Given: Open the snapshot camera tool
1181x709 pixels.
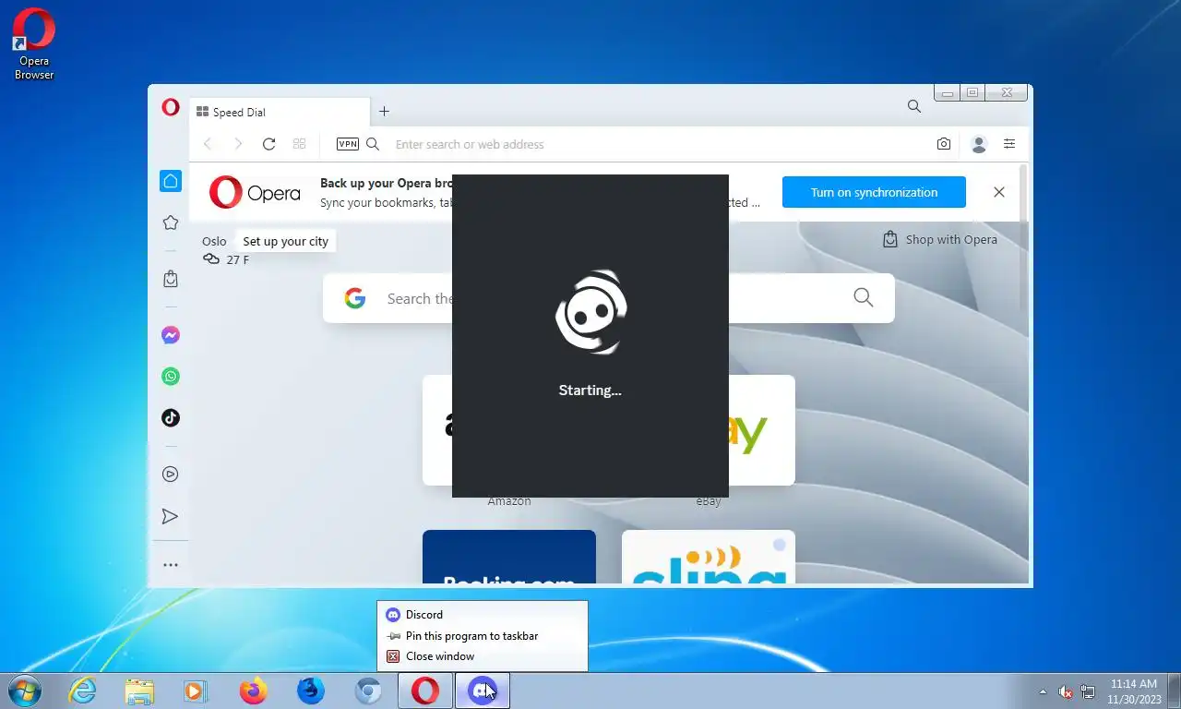Looking at the screenshot, I should pyautogui.click(x=943, y=144).
